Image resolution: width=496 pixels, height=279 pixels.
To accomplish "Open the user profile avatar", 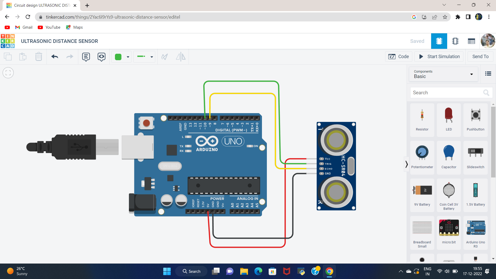I will point(488,41).
